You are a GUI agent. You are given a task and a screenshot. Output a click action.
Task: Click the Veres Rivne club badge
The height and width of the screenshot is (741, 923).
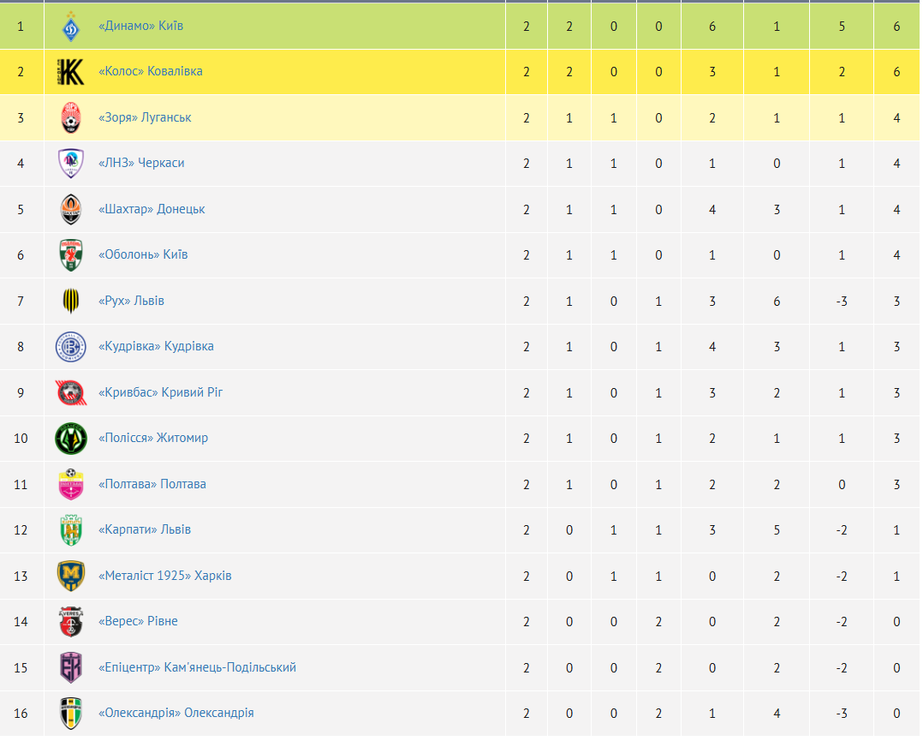point(70,622)
